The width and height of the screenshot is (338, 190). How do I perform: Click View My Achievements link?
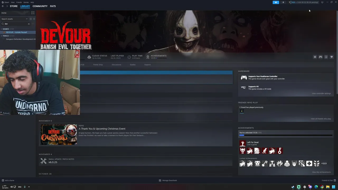(321, 172)
